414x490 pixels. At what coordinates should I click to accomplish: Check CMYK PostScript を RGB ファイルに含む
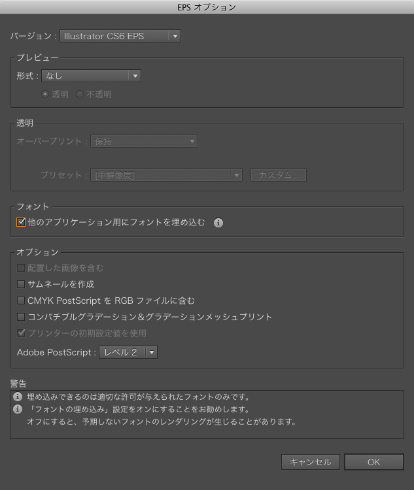click(x=21, y=301)
